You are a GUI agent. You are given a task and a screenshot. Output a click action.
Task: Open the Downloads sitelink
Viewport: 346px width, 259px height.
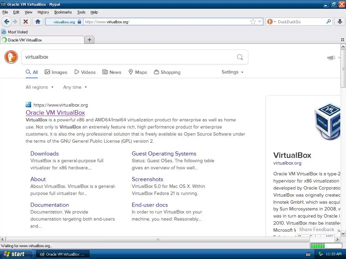(x=45, y=153)
